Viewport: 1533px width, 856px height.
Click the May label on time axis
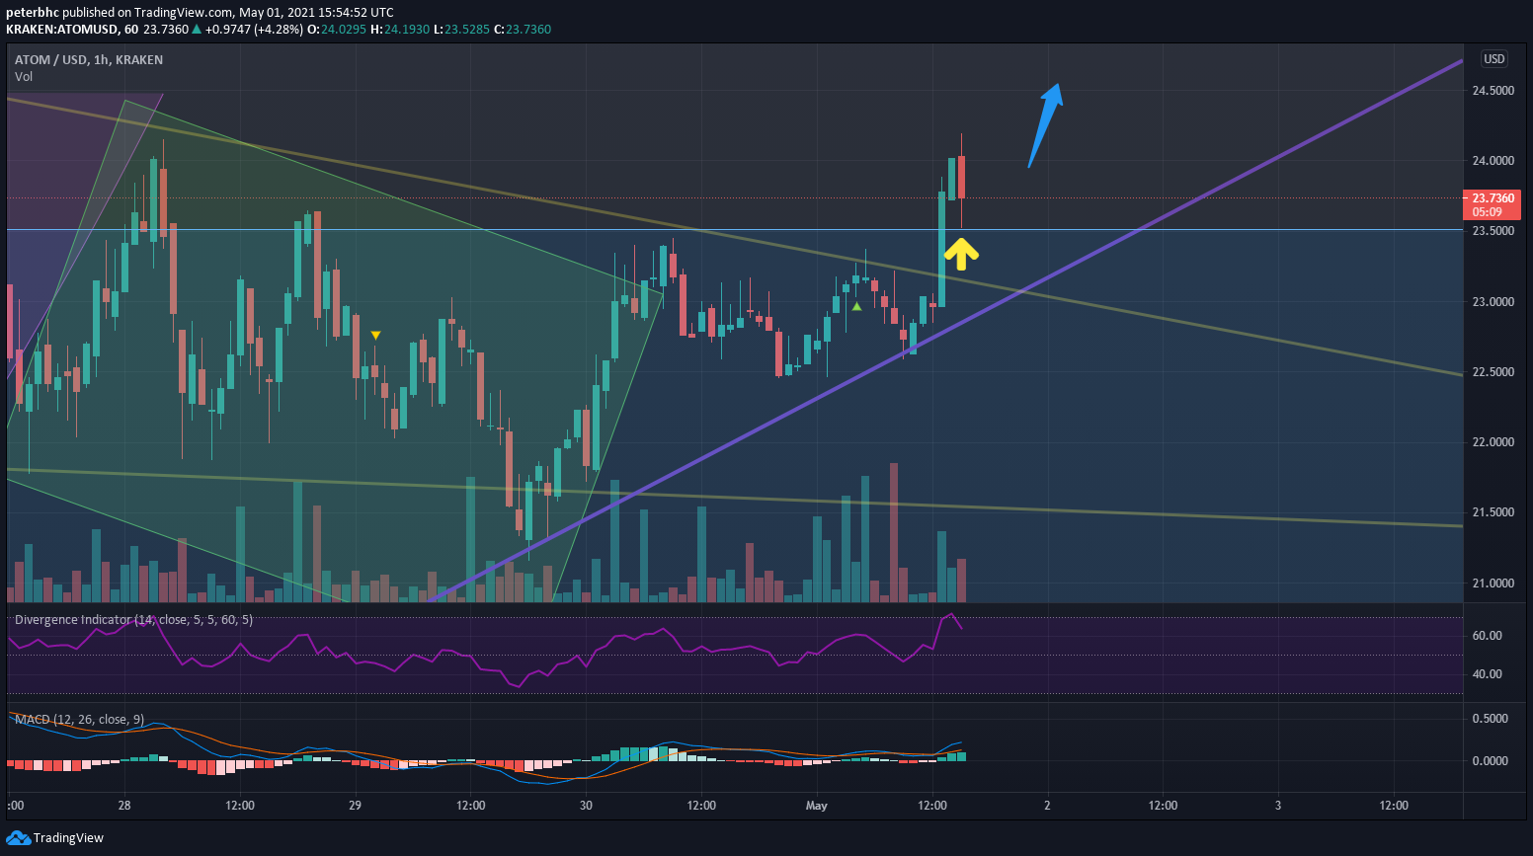pyautogui.click(x=817, y=806)
